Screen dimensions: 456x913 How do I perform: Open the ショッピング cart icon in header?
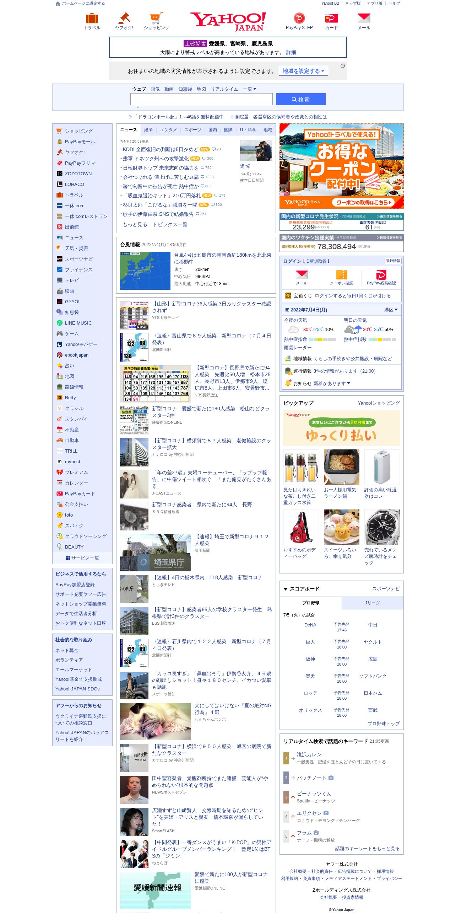pyautogui.click(x=157, y=18)
